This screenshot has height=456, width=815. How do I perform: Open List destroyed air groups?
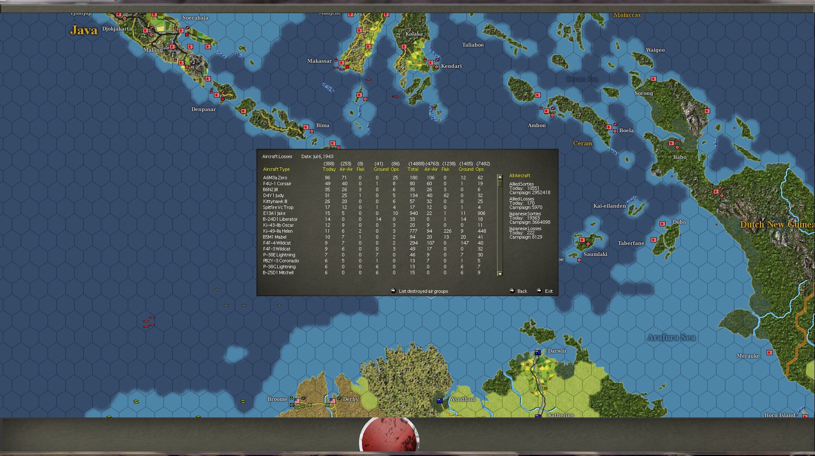click(x=423, y=291)
